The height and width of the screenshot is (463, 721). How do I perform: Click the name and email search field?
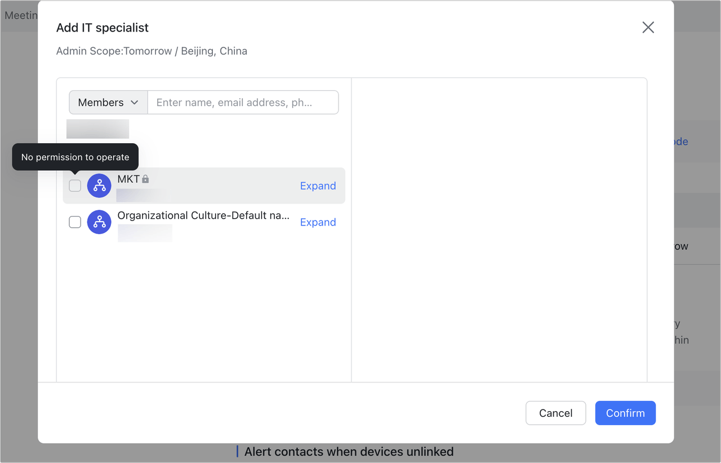pos(243,102)
